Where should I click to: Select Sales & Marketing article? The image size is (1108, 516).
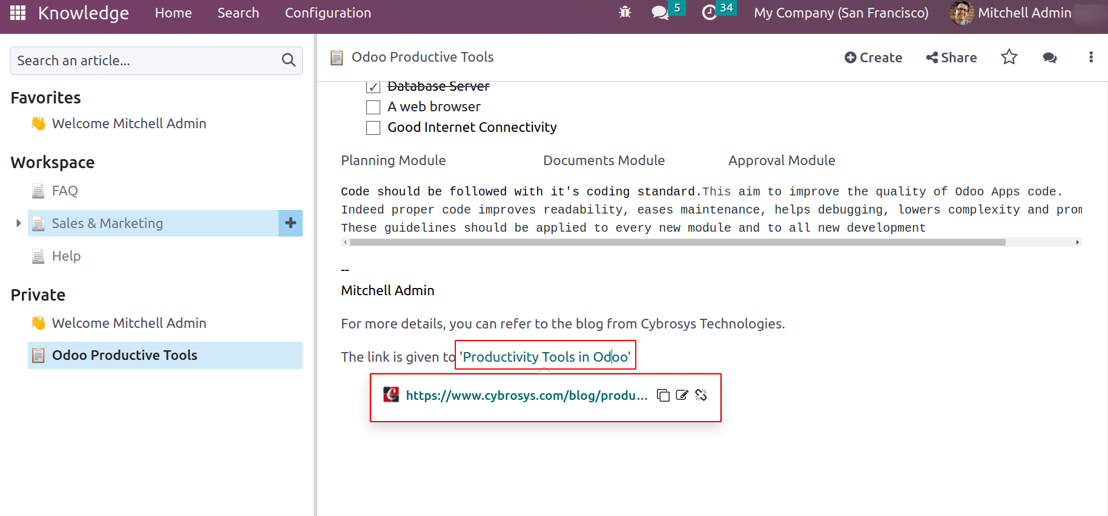coord(107,223)
